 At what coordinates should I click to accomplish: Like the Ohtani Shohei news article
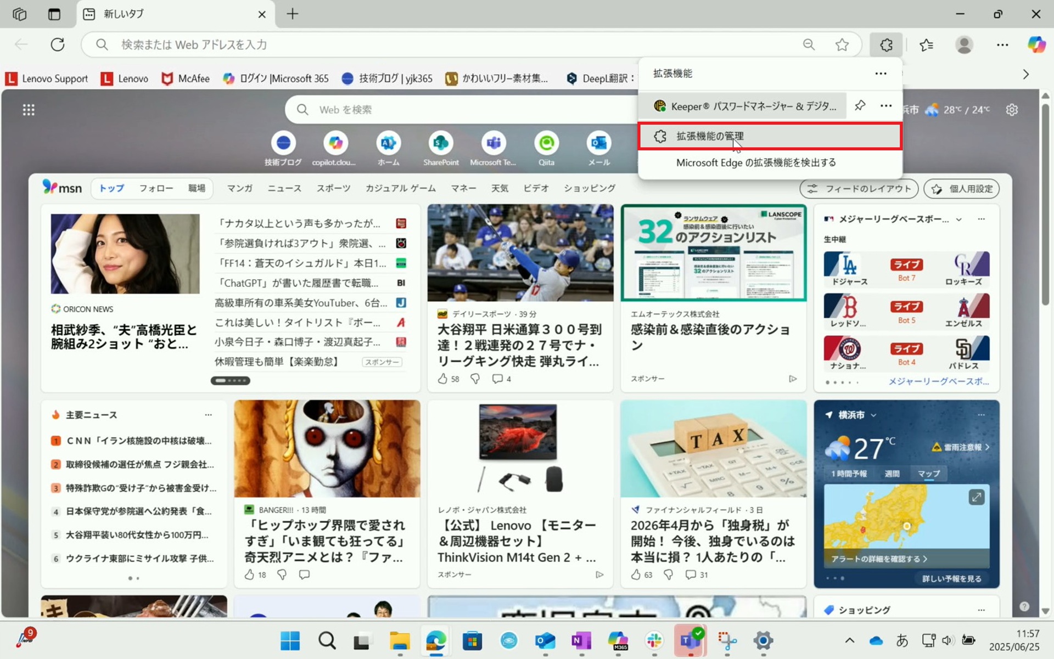[x=442, y=379]
